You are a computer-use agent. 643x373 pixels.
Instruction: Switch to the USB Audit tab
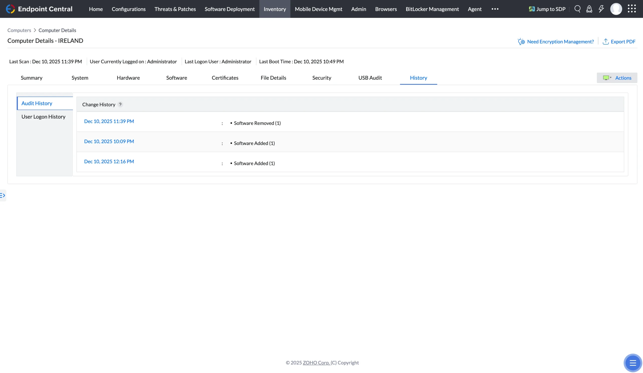click(x=370, y=78)
